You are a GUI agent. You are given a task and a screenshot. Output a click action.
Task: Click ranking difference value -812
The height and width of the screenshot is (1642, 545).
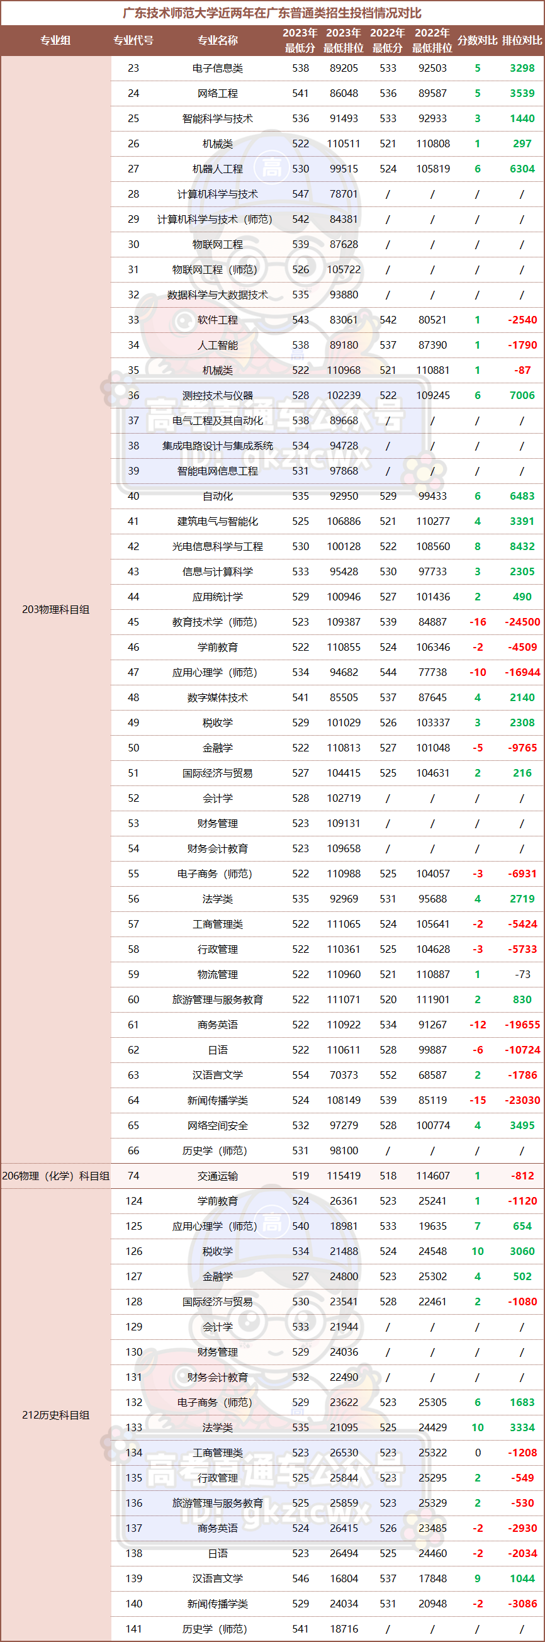(522, 1176)
